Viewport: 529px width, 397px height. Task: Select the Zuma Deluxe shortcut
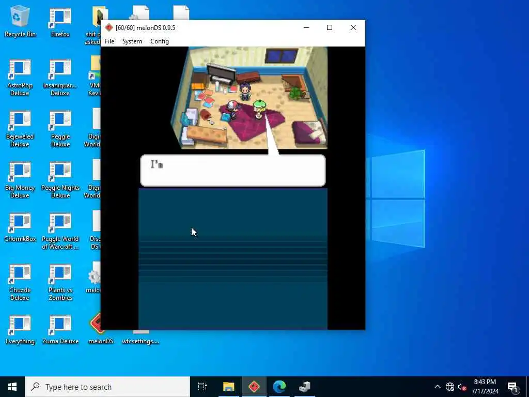click(x=60, y=330)
